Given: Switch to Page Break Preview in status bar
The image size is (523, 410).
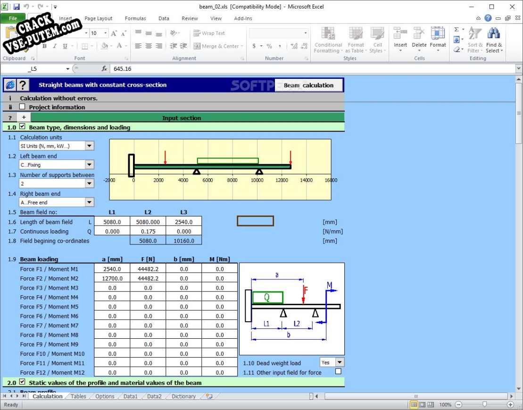Looking at the screenshot, I should [431, 405].
